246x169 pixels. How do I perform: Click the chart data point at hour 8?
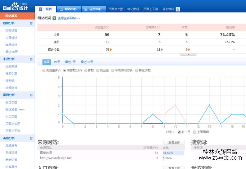[x=153, y=114]
